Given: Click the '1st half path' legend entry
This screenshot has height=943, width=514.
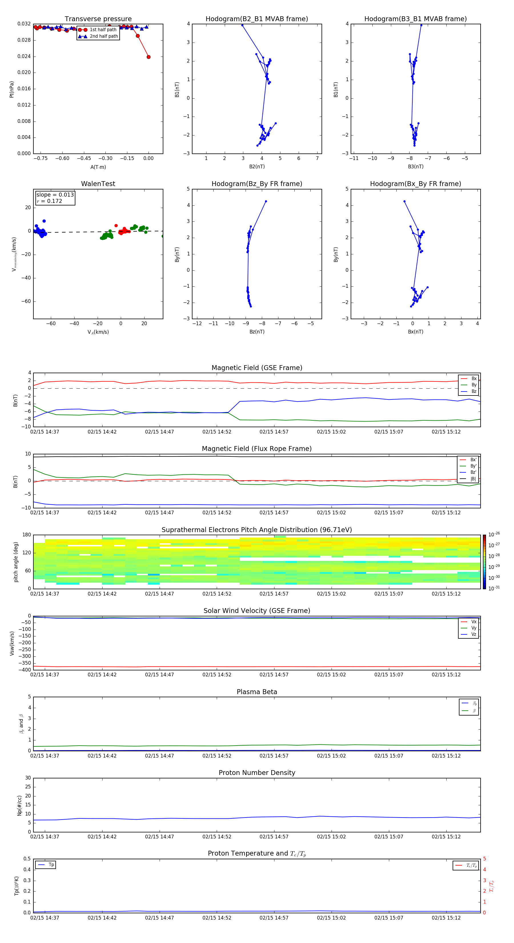Looking at the screenshot, I should point(98,30).
